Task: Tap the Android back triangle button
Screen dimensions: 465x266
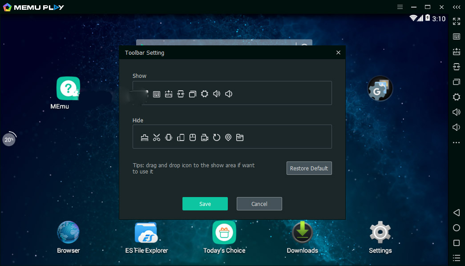Action: pos(457,213)
